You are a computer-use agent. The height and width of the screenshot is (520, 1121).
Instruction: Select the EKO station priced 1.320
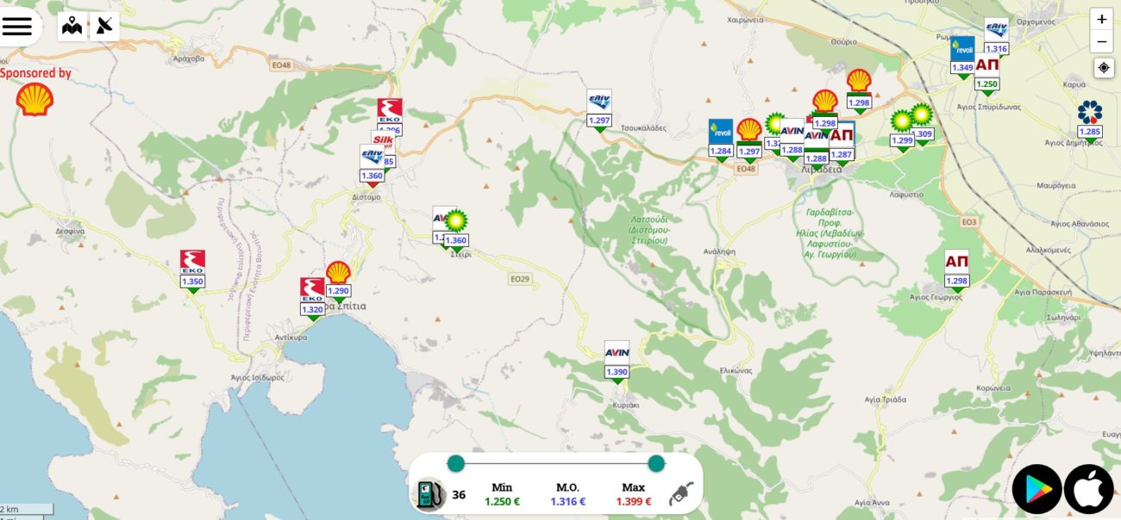point(312,298)
